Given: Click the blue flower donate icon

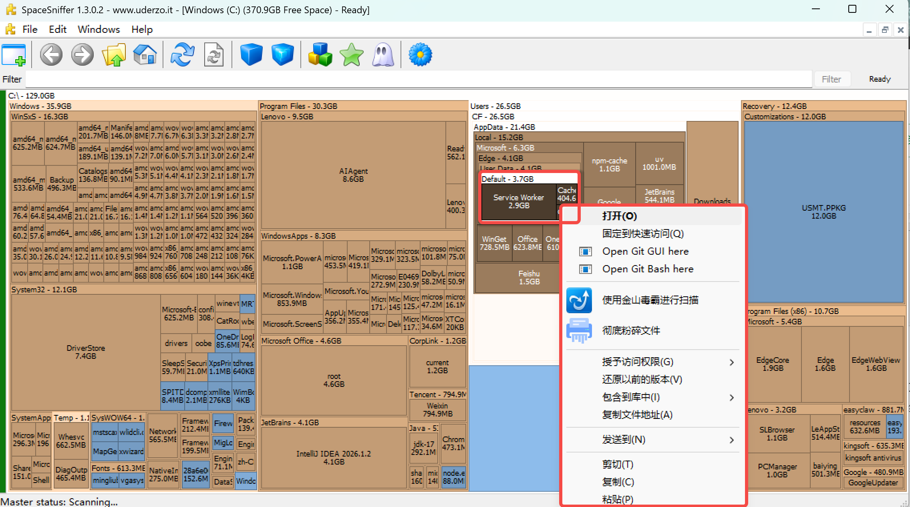Looking at the screenshot, I should 420,55.
